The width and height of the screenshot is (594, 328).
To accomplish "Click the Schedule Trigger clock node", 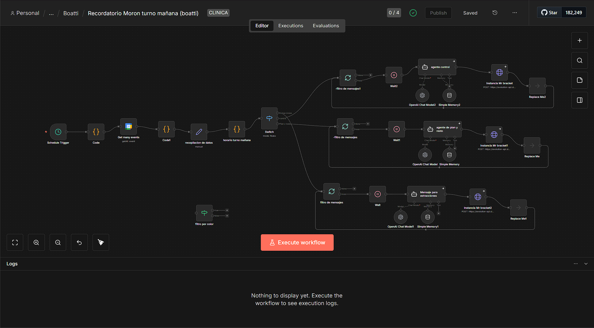I will [58, 132].
